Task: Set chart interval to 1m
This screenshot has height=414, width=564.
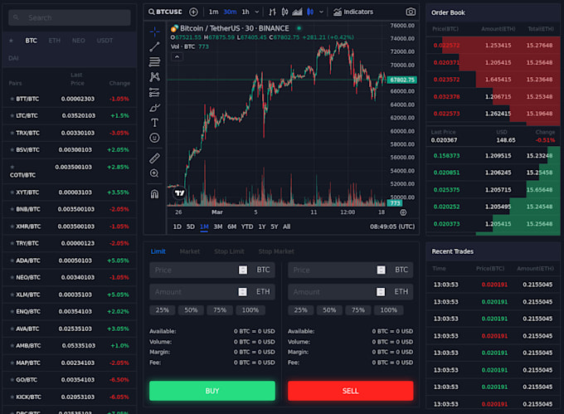Action: tap(214, 12)
